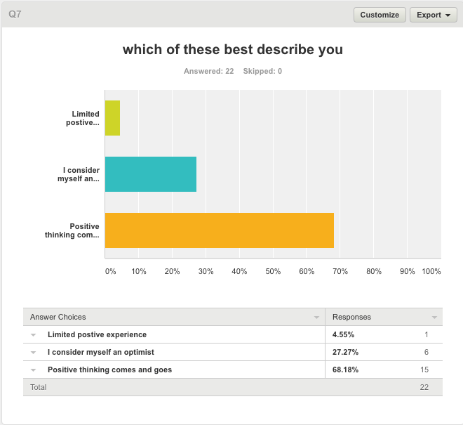Click the Q7 question label
463x425 pixels.
[x=15, y=14]
